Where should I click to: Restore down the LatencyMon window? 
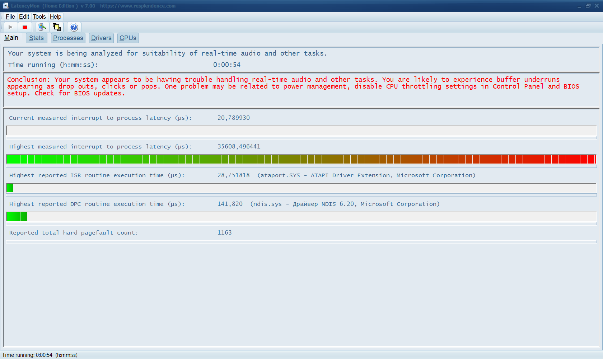click(x=588, y=6)
